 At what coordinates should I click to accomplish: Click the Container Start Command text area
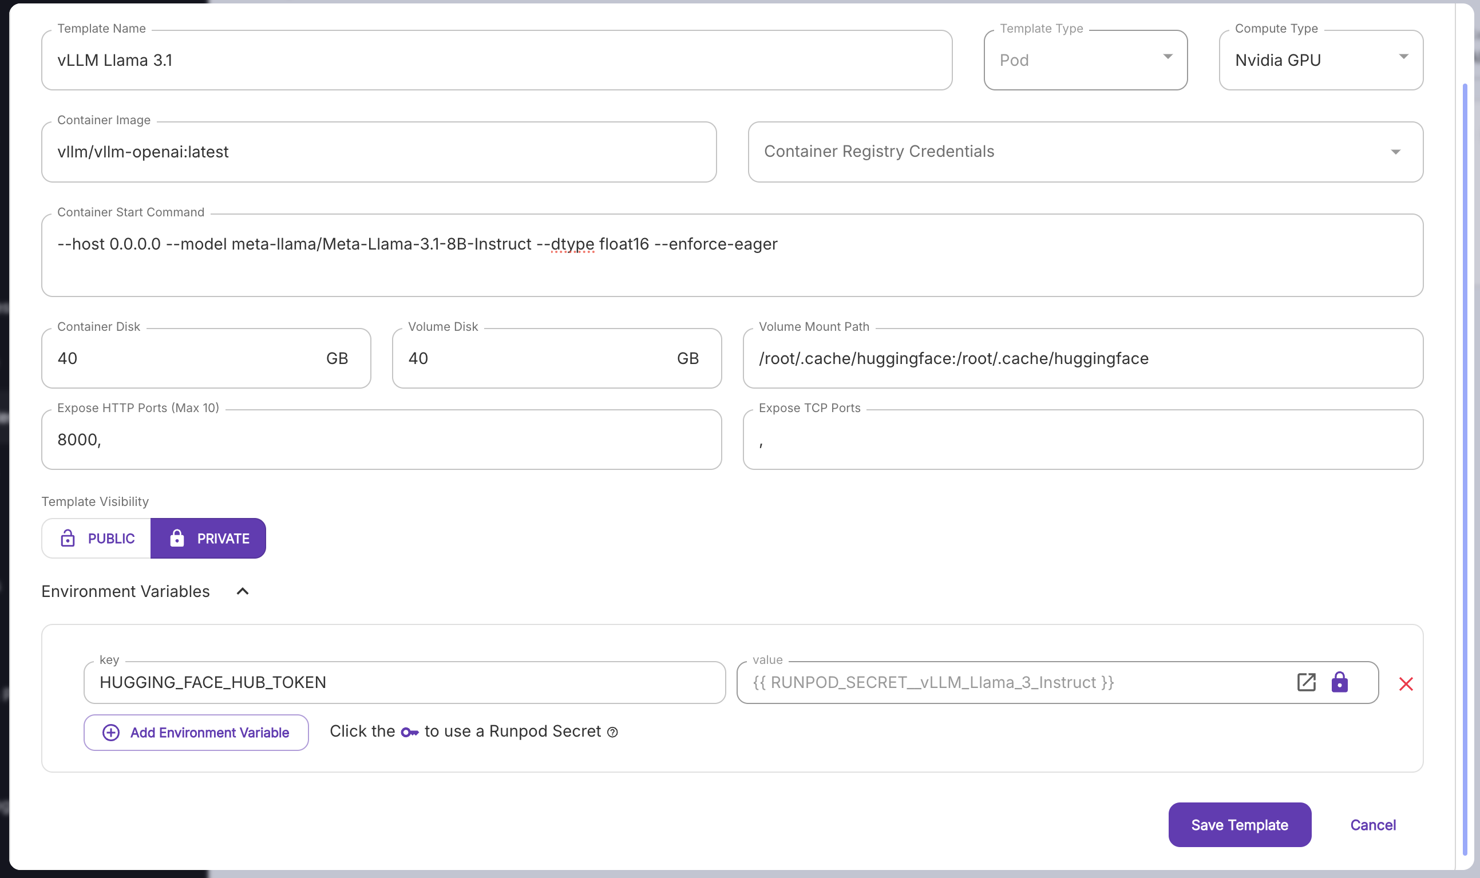[x=731, y=256]
